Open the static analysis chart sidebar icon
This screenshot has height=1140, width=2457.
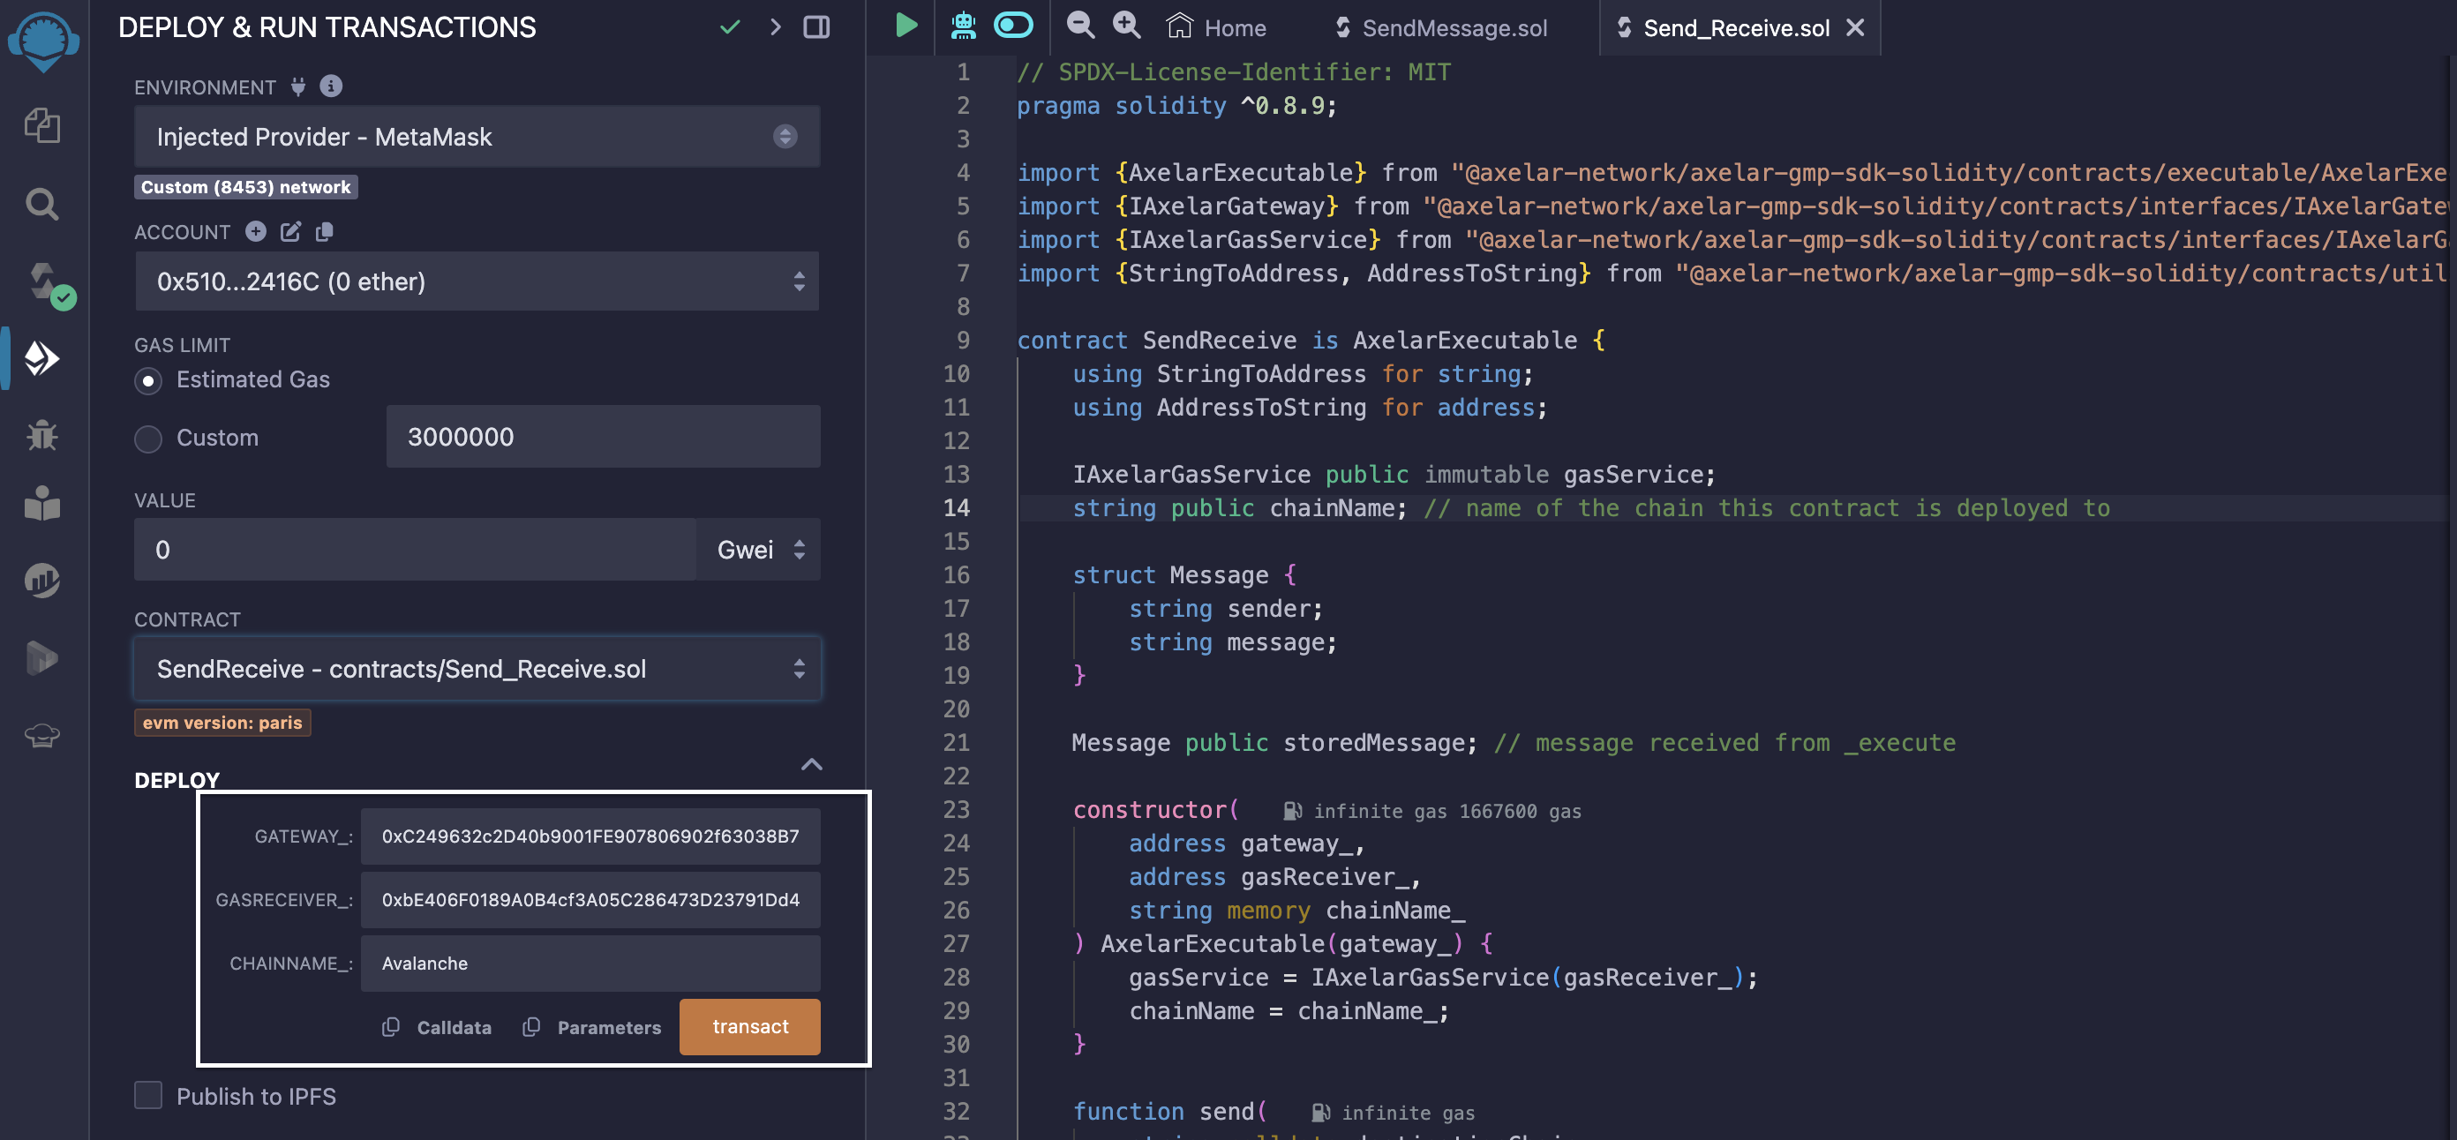(x=42, y=580)
